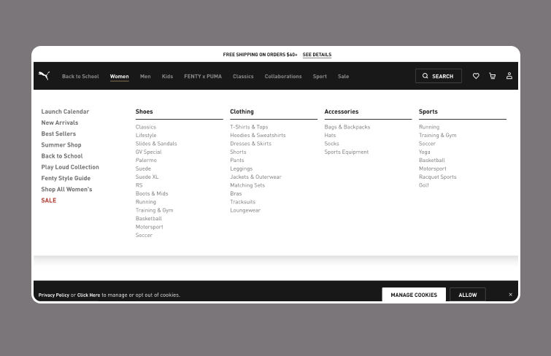The height and width of the screenshot is (356, 551).
Task: Open the Privacy Policy link
Action: pos(54,295)
